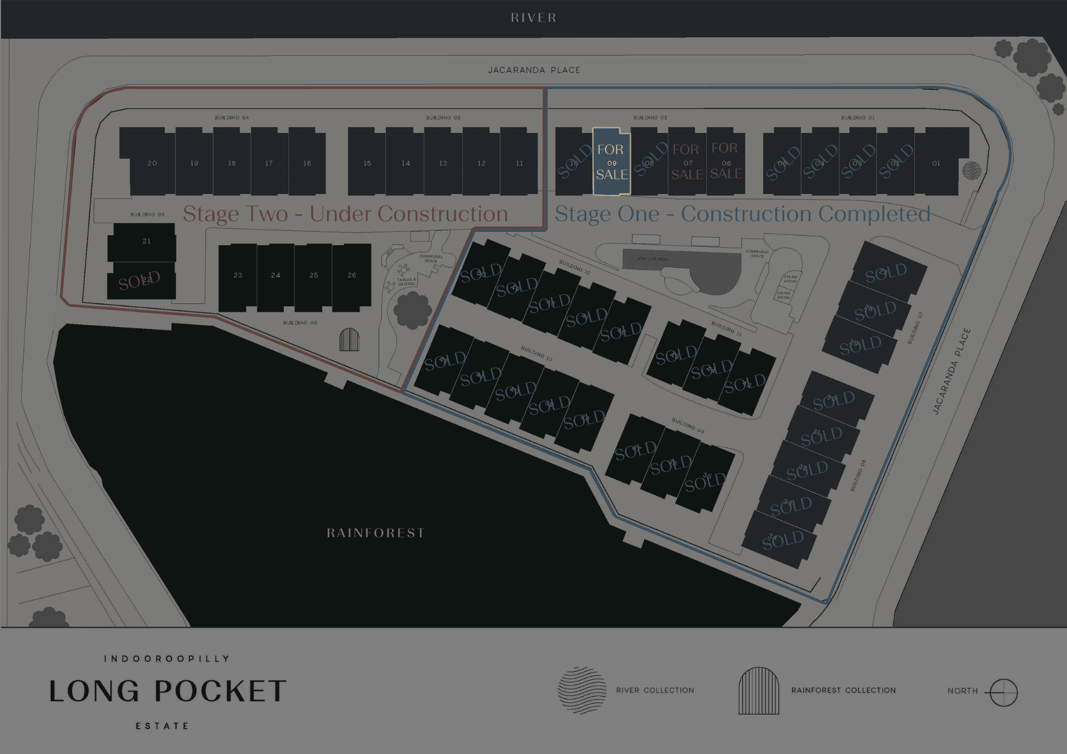Screen dimensions: 1067x754
Task: Click the Building 09 label
Action: (688, 425)
